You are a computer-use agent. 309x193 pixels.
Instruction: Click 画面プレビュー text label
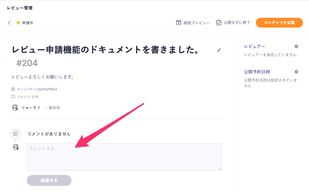point(197,23)
